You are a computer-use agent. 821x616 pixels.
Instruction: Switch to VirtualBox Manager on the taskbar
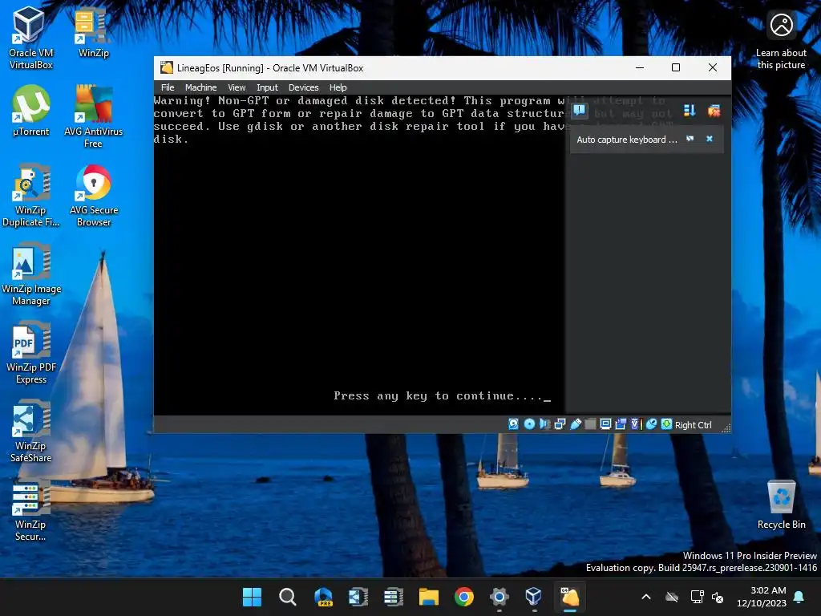tap(533, 597)
